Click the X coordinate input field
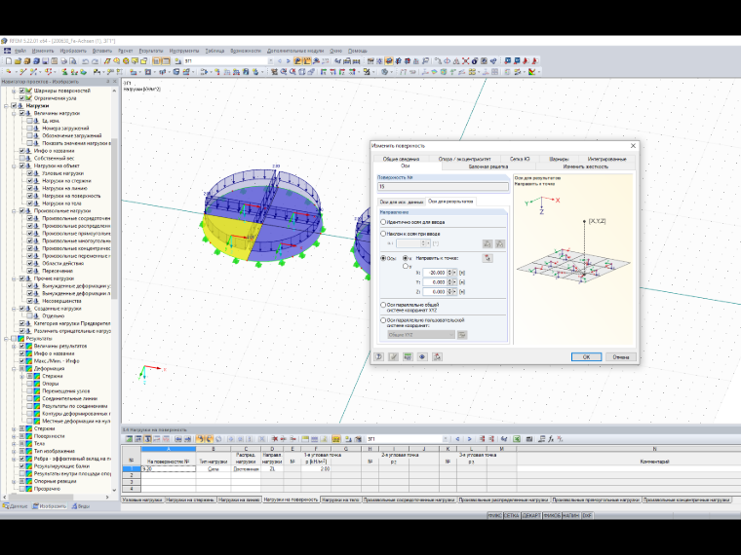 435,273
